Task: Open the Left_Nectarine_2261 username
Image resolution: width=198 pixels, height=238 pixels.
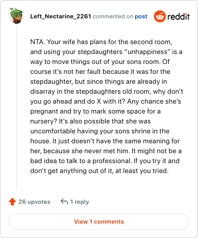Action: [x=60, y=16]
